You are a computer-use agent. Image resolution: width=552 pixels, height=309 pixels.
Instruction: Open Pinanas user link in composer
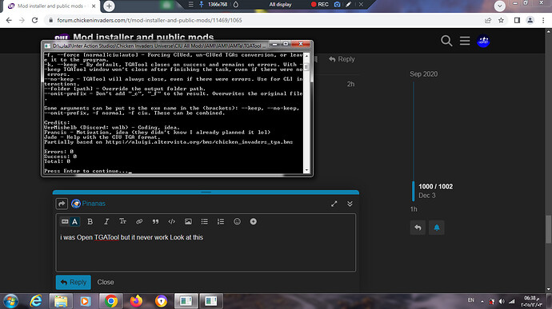pos(94,204)
